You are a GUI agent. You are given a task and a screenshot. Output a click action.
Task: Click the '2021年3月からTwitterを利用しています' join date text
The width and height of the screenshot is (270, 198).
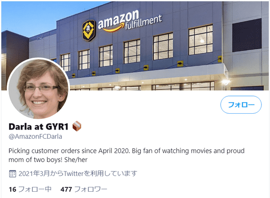[x=78, y=173]
